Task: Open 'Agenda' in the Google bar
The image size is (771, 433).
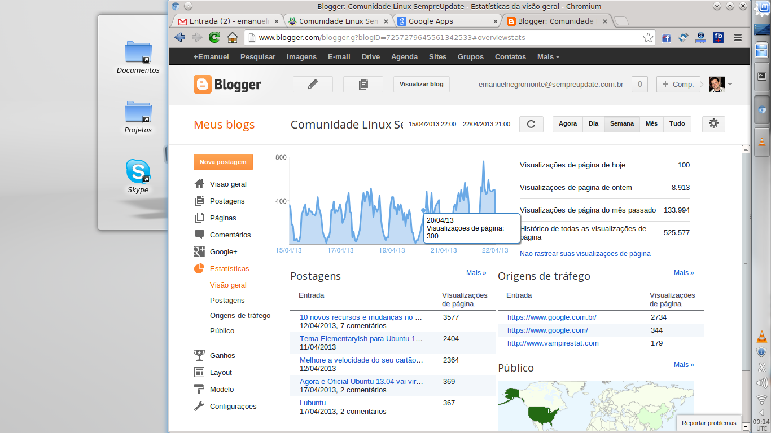Action: pyautogui.click(x=405, y=57)
